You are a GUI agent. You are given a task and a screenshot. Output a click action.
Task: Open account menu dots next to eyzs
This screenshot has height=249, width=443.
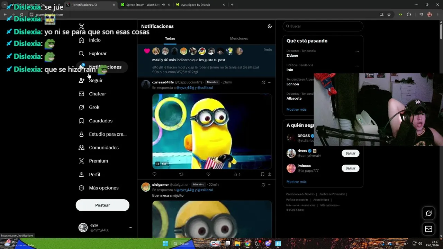[x=130, y=228]
